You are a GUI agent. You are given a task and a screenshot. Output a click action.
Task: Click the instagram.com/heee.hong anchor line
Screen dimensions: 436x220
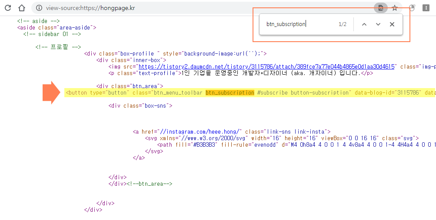pyautogui.click(x=232, y=131)
